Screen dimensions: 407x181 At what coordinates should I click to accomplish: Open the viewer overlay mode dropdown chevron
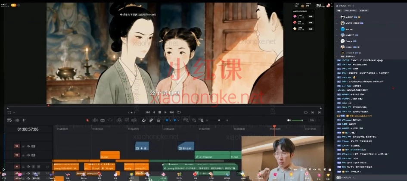point(14,112)
